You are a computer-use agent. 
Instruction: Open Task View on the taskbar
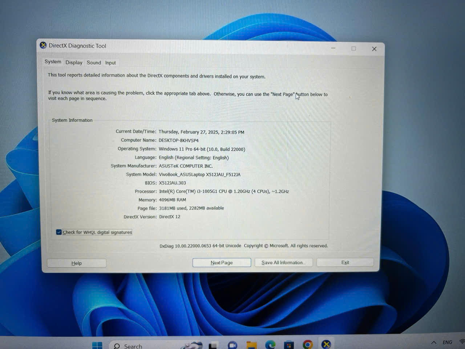point(213,345)
